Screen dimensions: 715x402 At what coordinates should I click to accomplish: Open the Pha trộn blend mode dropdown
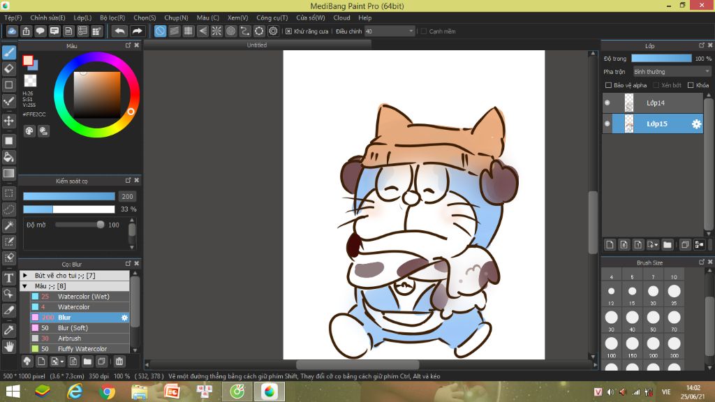pyautogui.click(x=672, y=72)
